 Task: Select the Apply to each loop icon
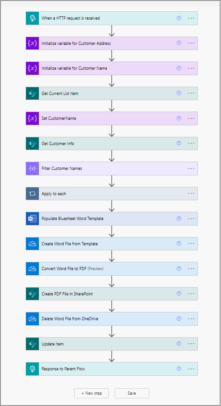click(x=32, y=194)
